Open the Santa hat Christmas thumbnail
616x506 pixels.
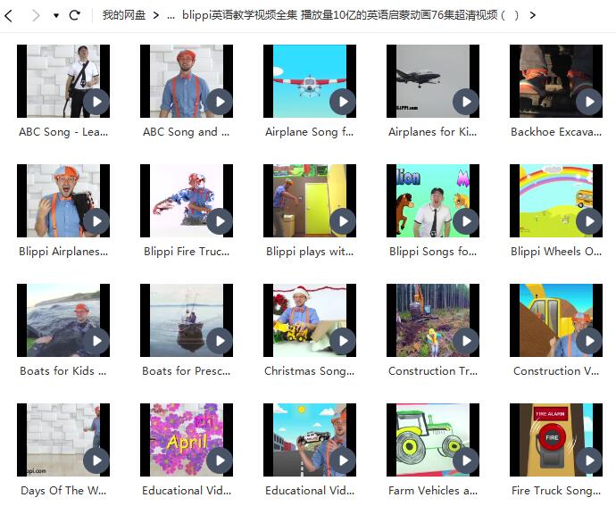coord(310,320)
